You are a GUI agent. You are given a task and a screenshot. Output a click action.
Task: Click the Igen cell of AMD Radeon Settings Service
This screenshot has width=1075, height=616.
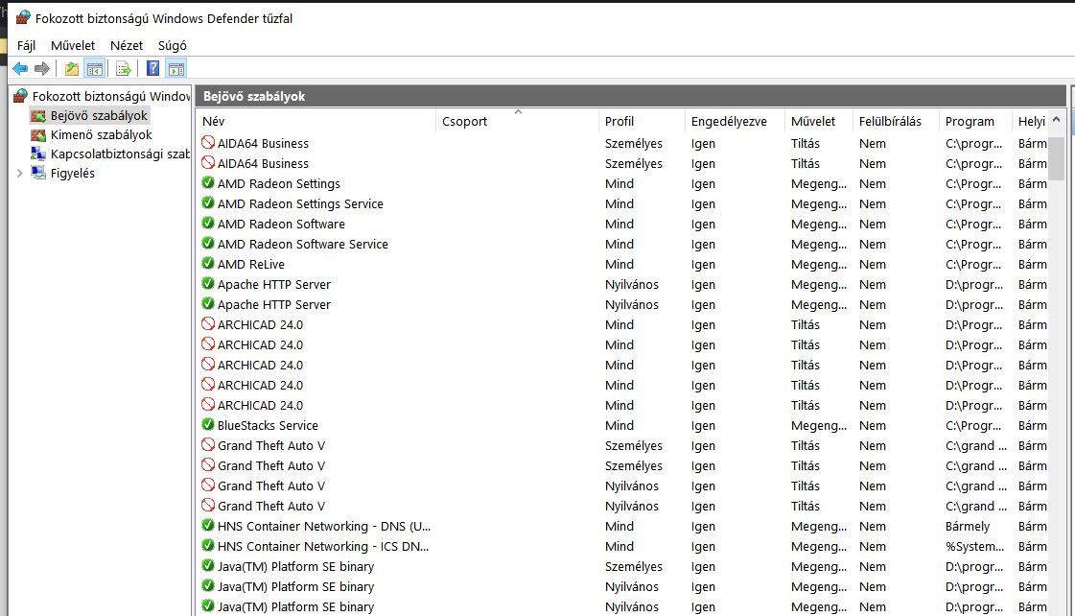(x=703, y=203)
